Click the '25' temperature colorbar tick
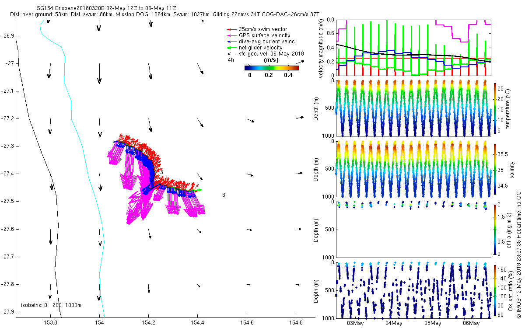The width and height of the screenshot is (525, 328). [x=501, y=89]
